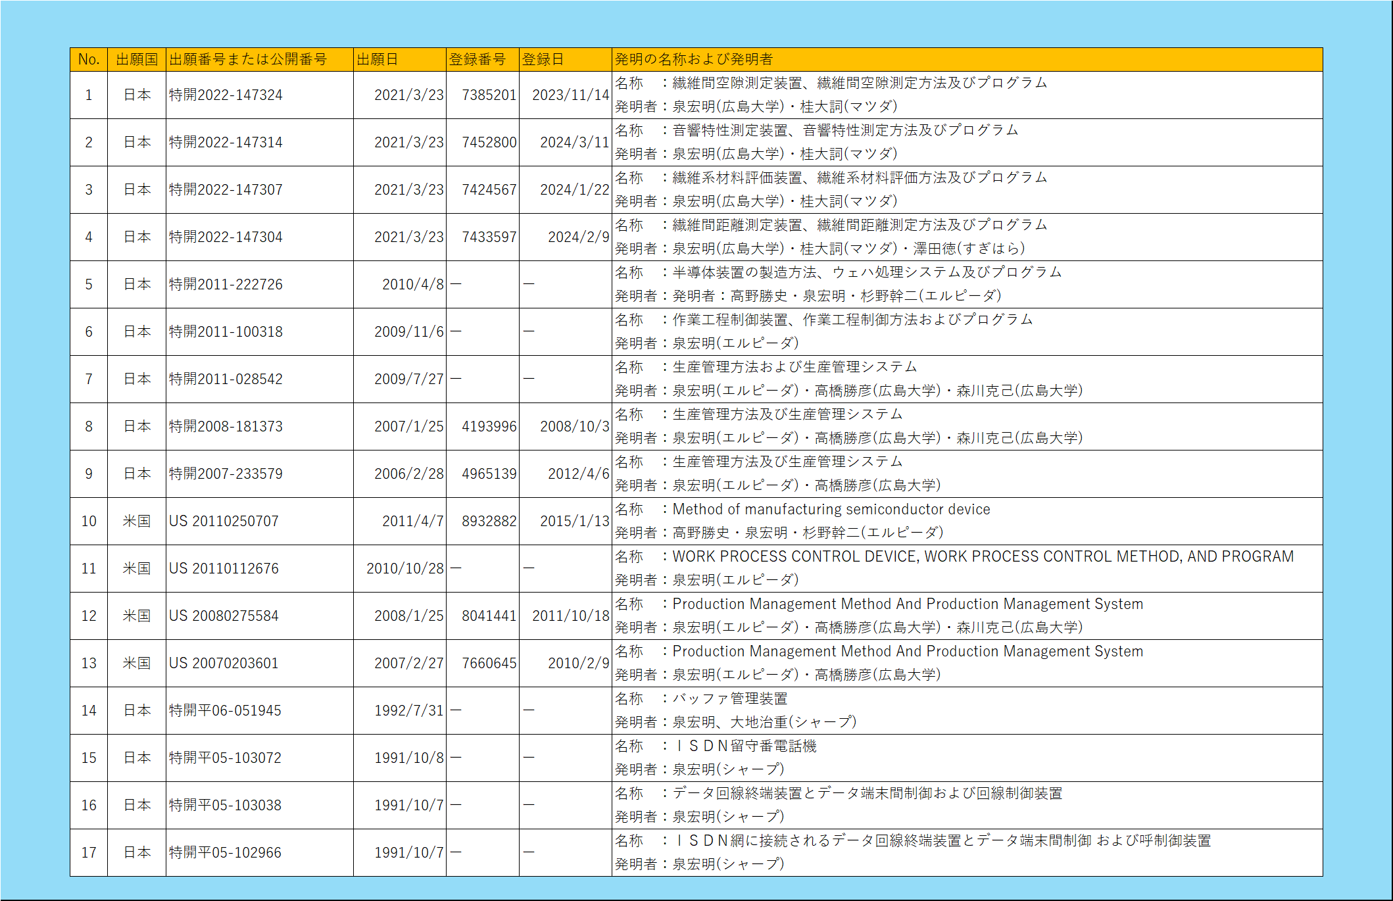Click registration number 8041441 cell
The image size is (1393, 901).
(x=489, y=616)
